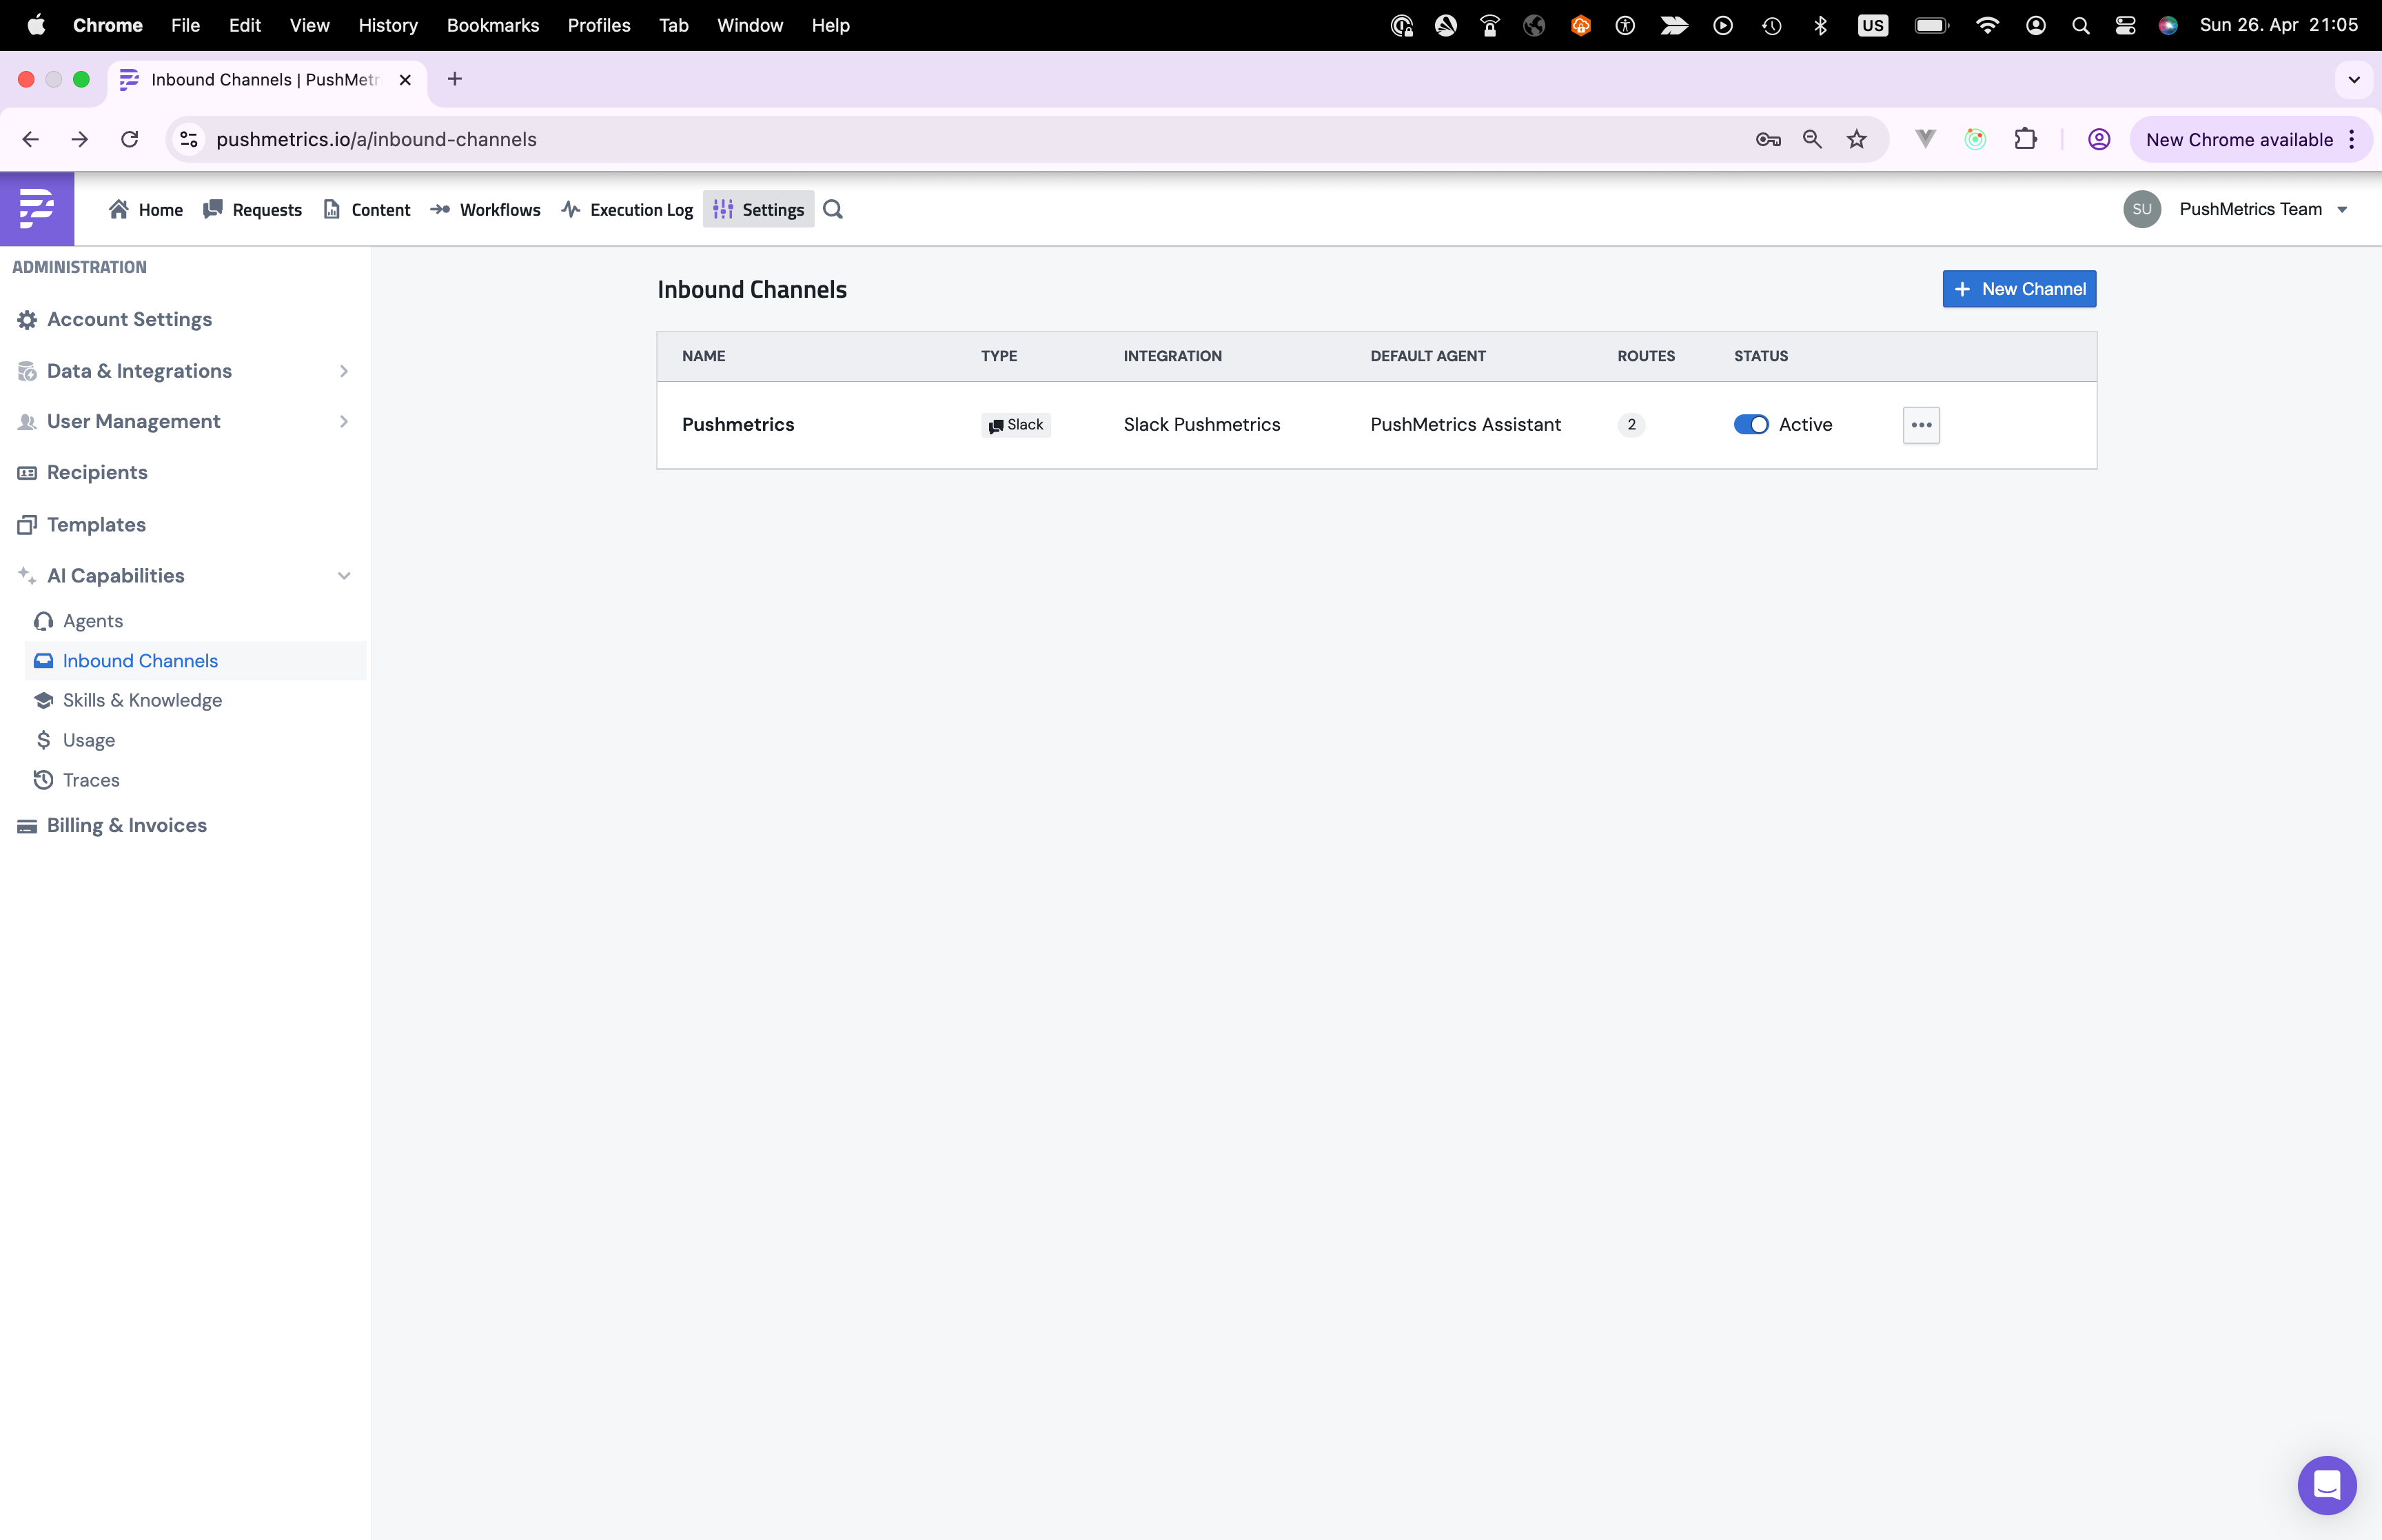
Task: Click the New Channel button
Action: pyautogui.click(x=2018, y=289)
